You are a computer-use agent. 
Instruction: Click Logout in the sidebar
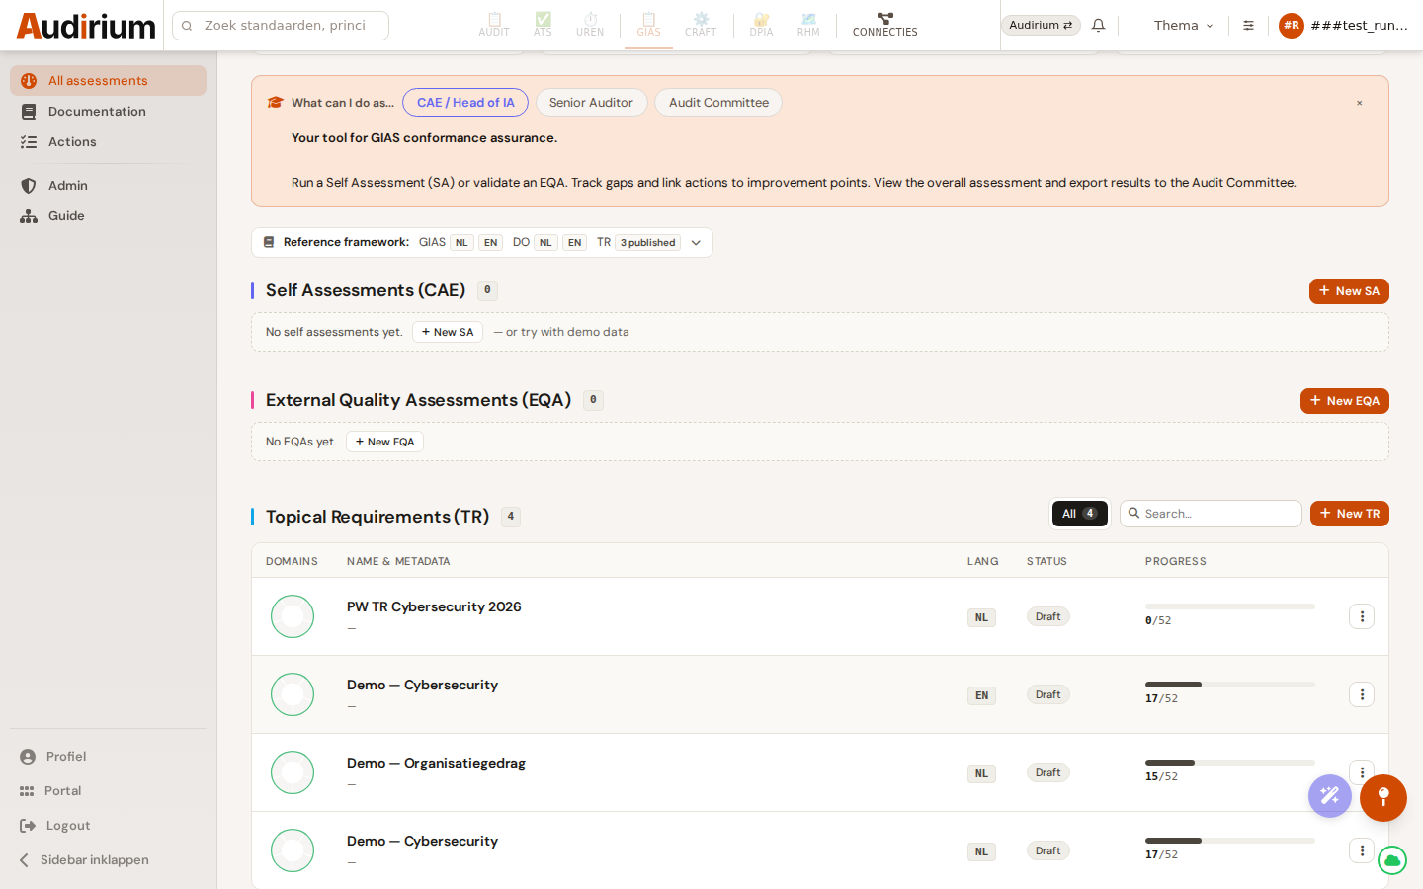(108, 826)
